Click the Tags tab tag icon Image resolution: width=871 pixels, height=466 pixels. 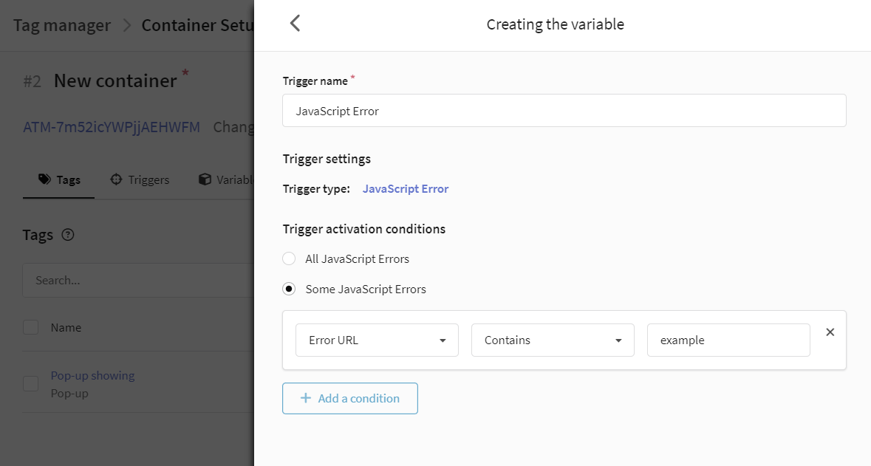pos(44,179)
